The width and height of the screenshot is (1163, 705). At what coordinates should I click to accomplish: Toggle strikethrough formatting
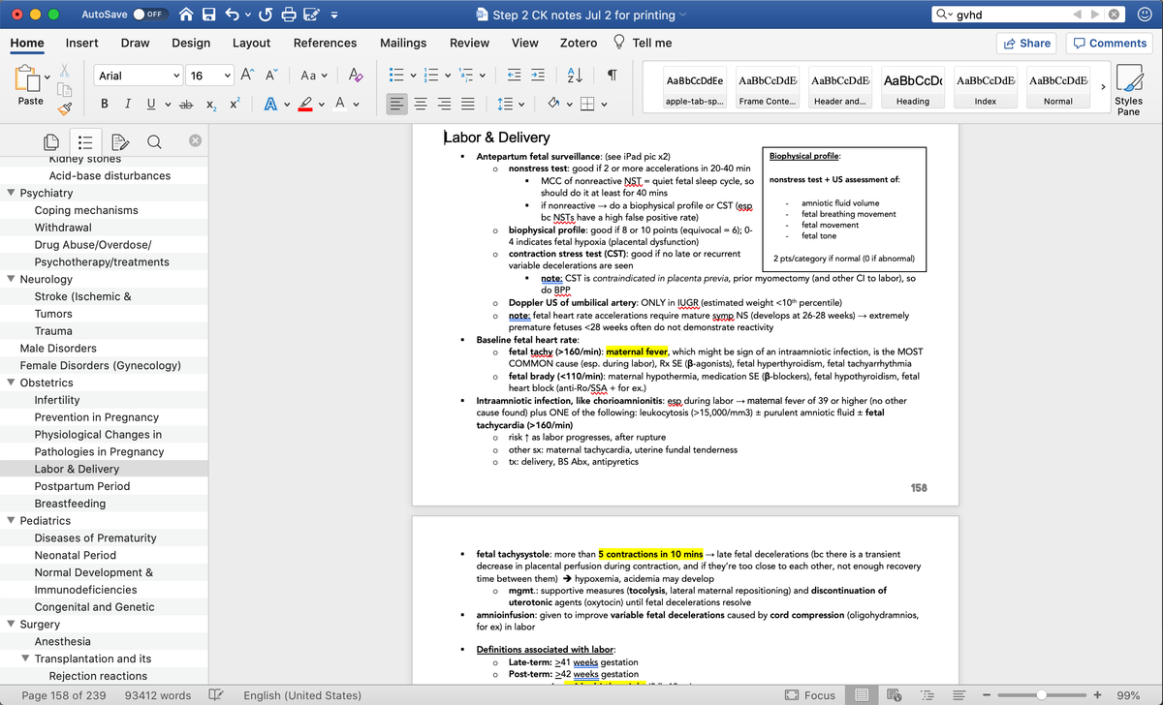coord(185,103)
